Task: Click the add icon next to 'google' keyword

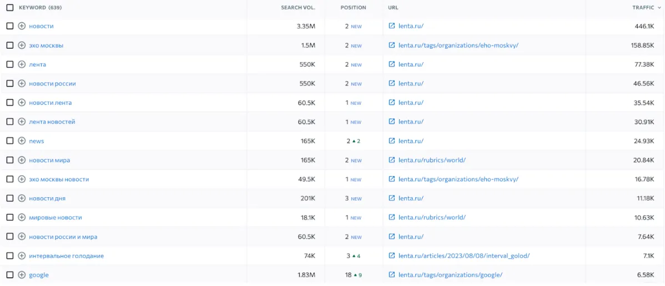Action: pyautogui.click(x=22, y=275)
